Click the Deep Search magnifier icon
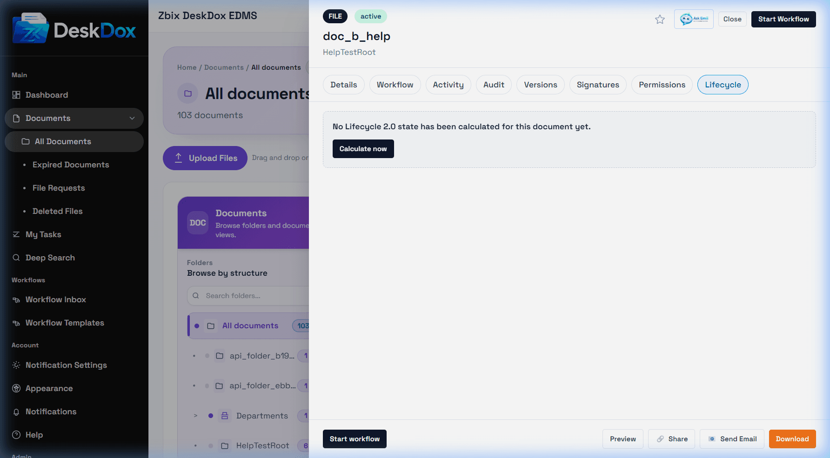The height and width of the screenshot is (458, 830). tap(16, 258)
